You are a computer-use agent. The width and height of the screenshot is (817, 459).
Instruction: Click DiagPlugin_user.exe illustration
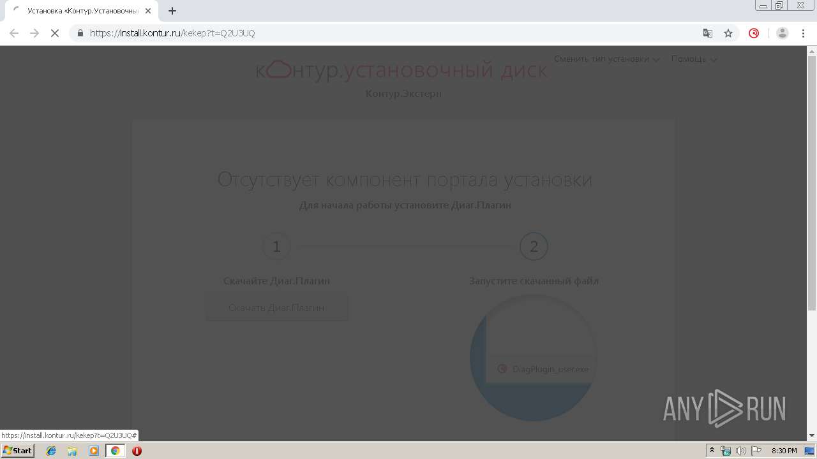click(x=534, y=357)
